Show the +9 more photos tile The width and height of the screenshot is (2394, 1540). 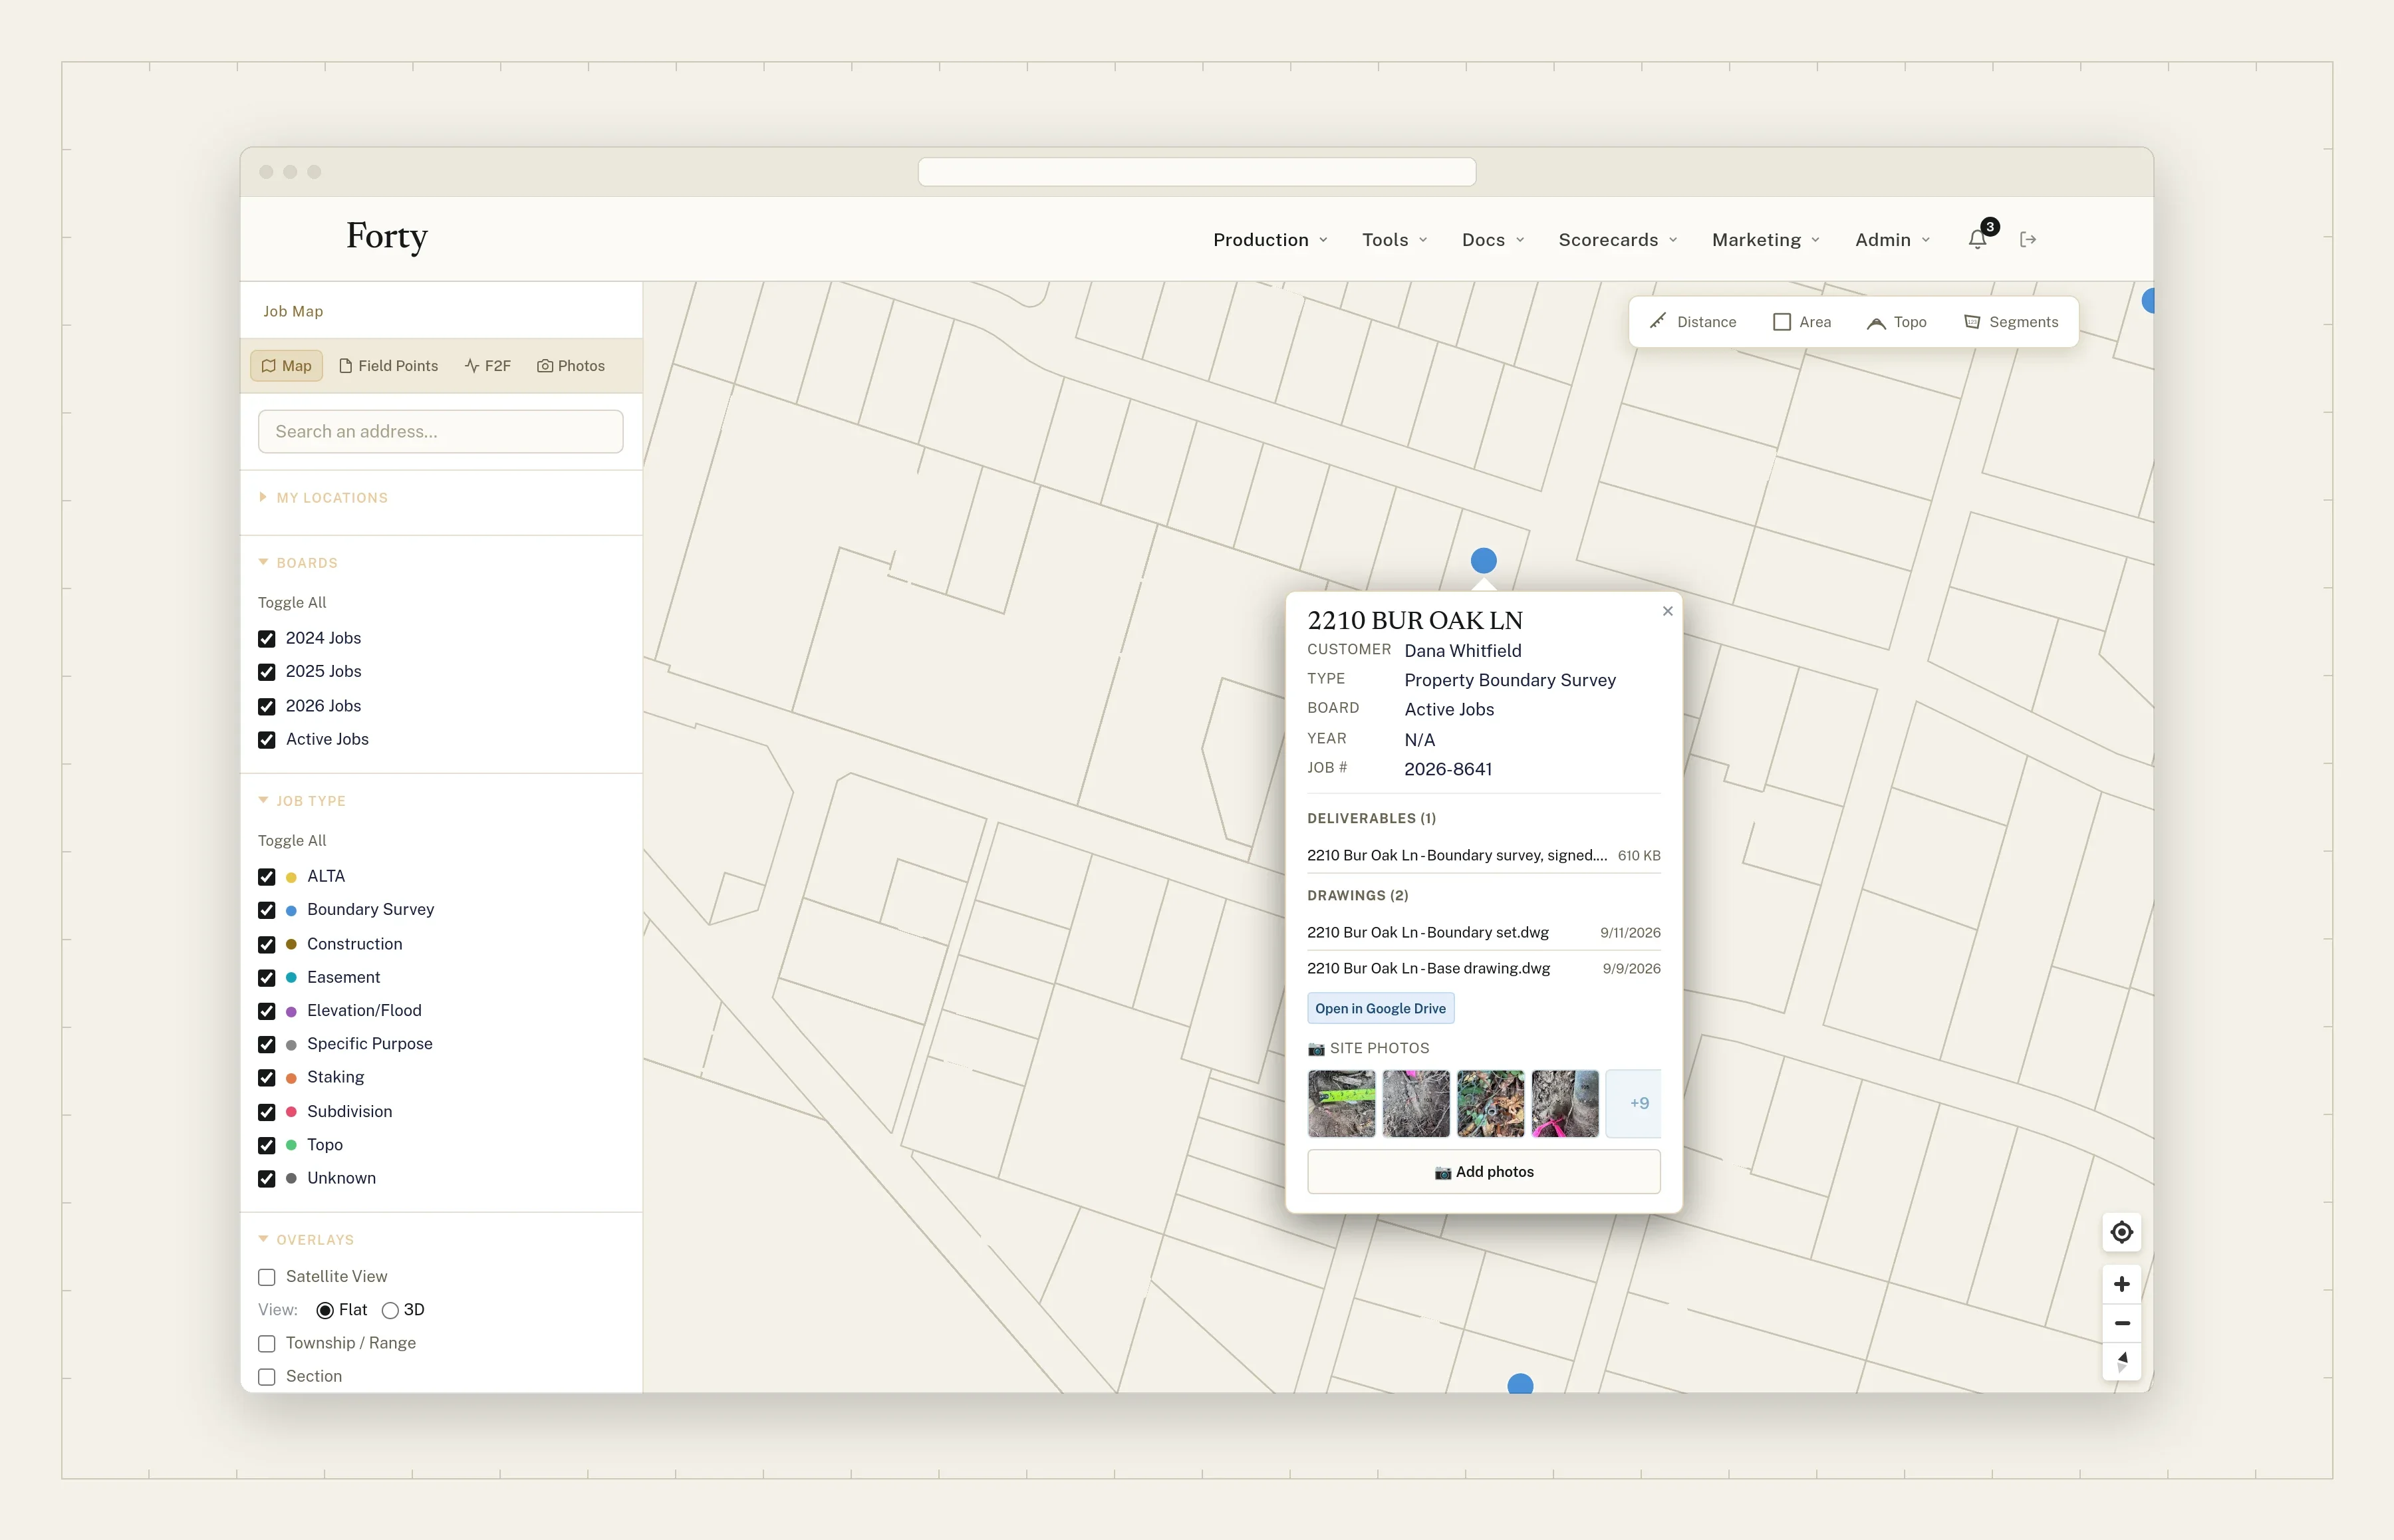1634,1103
